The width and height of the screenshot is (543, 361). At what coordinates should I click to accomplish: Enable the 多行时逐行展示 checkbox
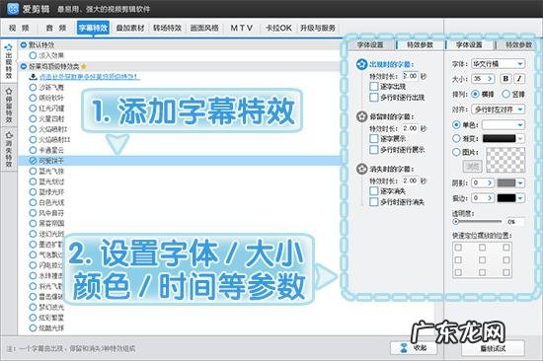click(x=374, y=150)
